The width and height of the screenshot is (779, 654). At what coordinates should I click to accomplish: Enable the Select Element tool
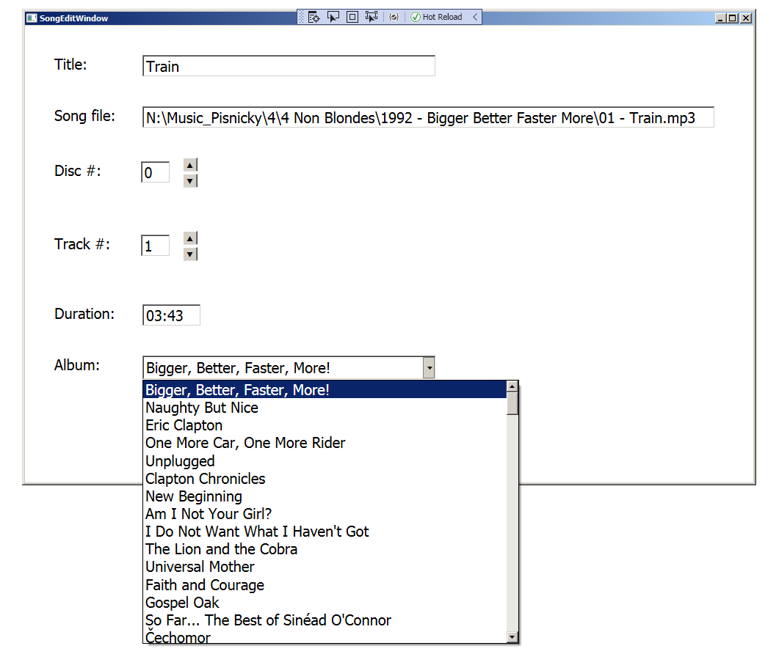[x=333, y=18]
